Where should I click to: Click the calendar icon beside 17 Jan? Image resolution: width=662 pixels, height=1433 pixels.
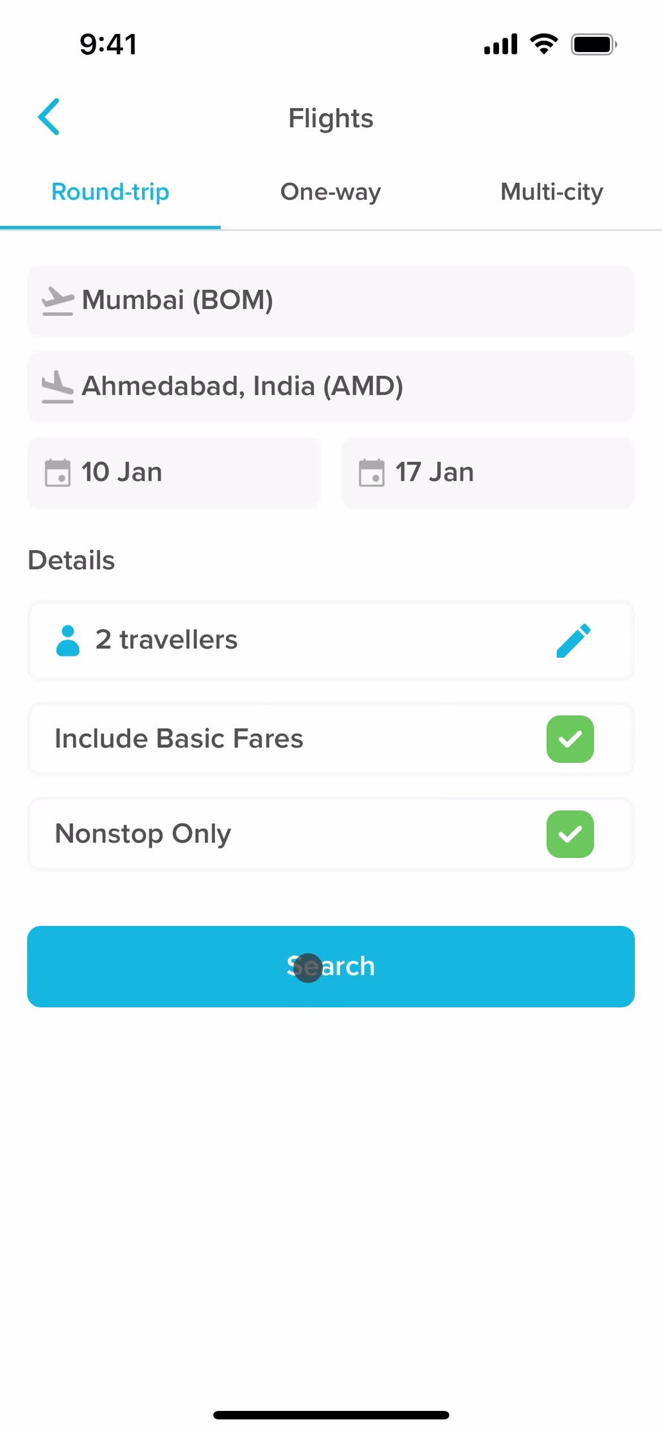click(x=372, y=473)
